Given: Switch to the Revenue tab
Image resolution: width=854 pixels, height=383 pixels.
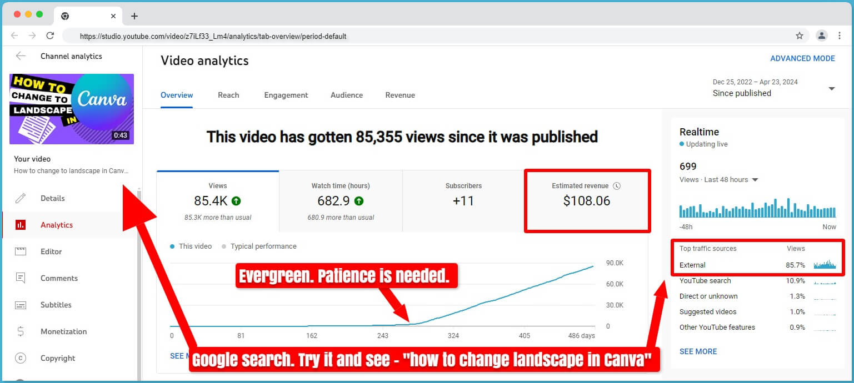Looking at the screenshot, I should (x=400, y=95).
